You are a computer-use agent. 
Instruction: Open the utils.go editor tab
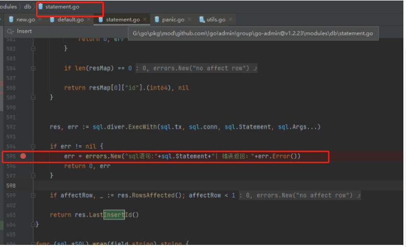pyautogui.click(x=212, y=20)
